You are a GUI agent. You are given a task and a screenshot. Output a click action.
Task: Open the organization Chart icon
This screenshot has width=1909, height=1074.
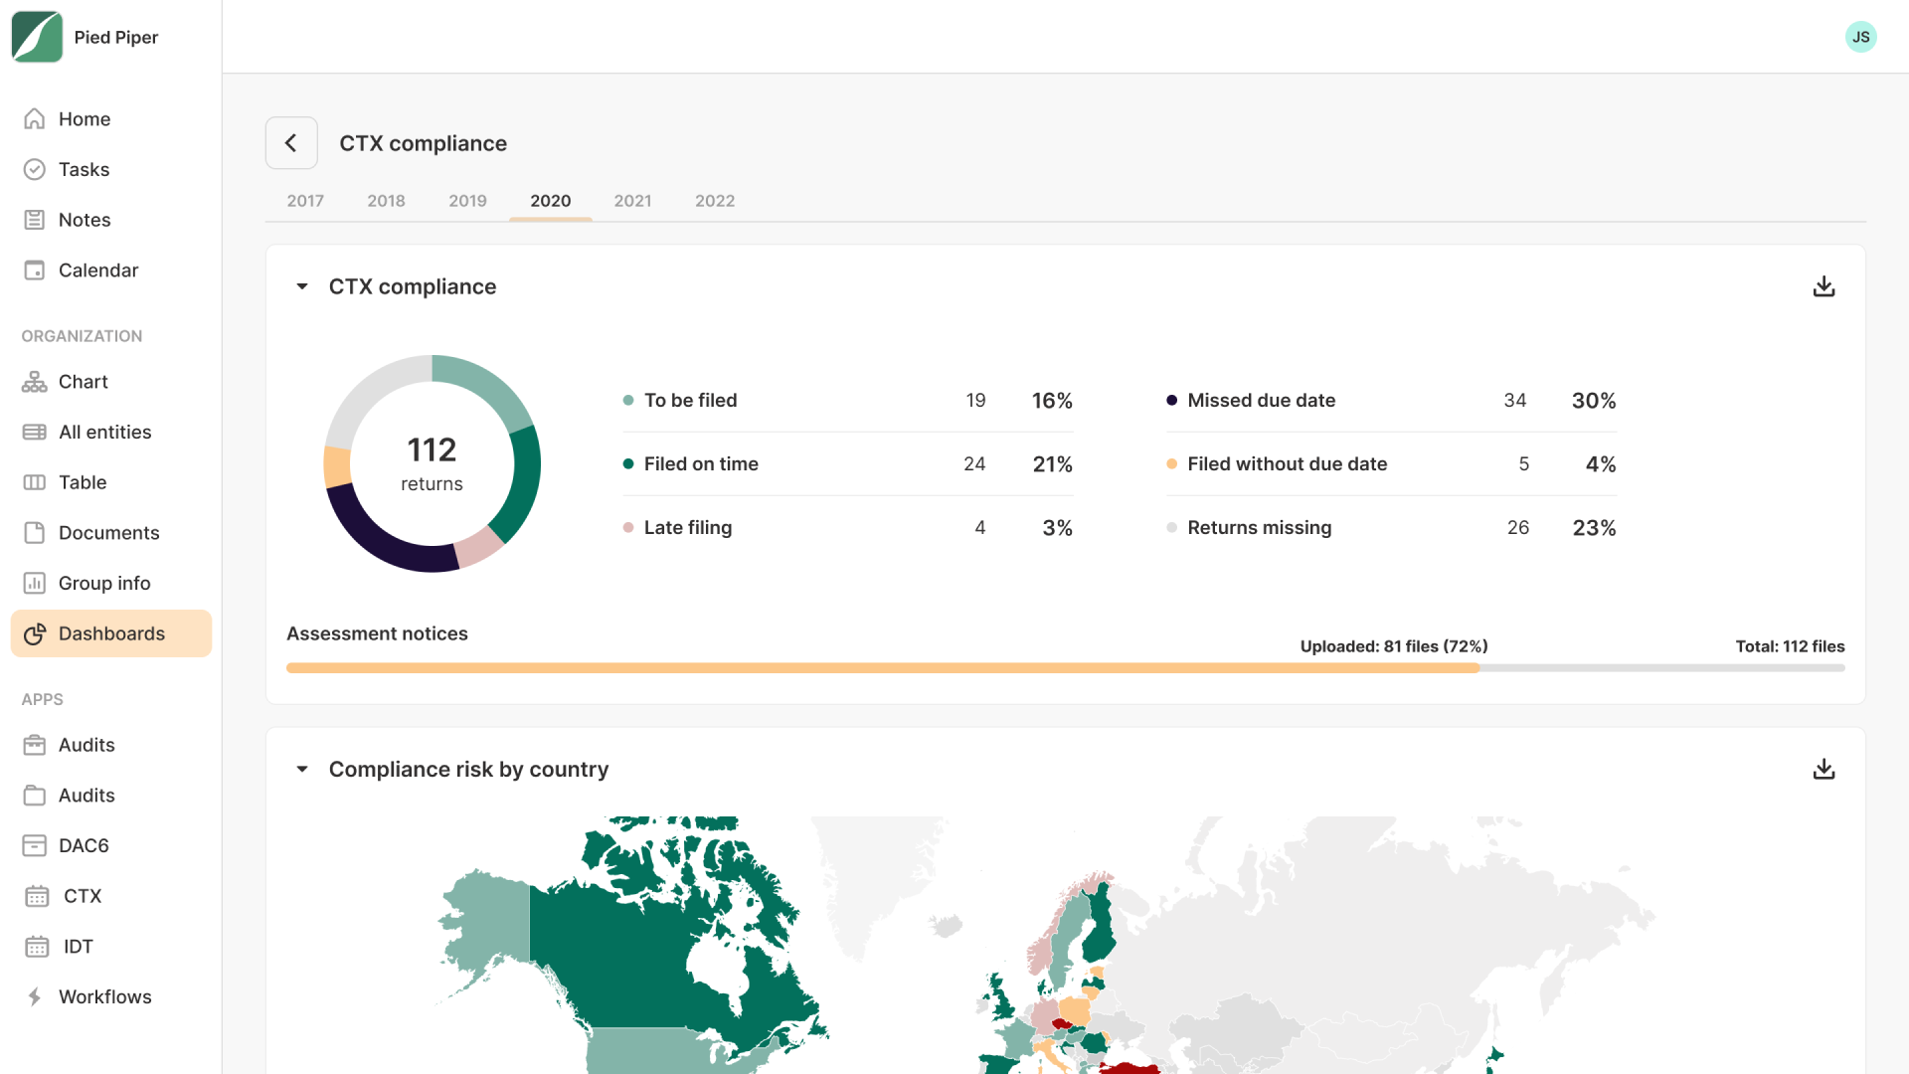[35, 382]
